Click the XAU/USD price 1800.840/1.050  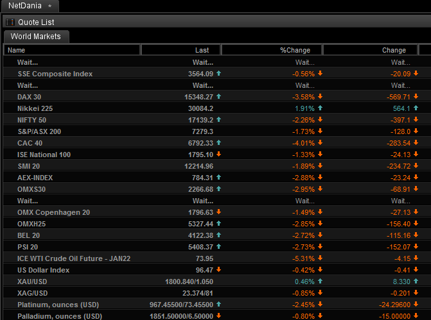tap(189, 282)
